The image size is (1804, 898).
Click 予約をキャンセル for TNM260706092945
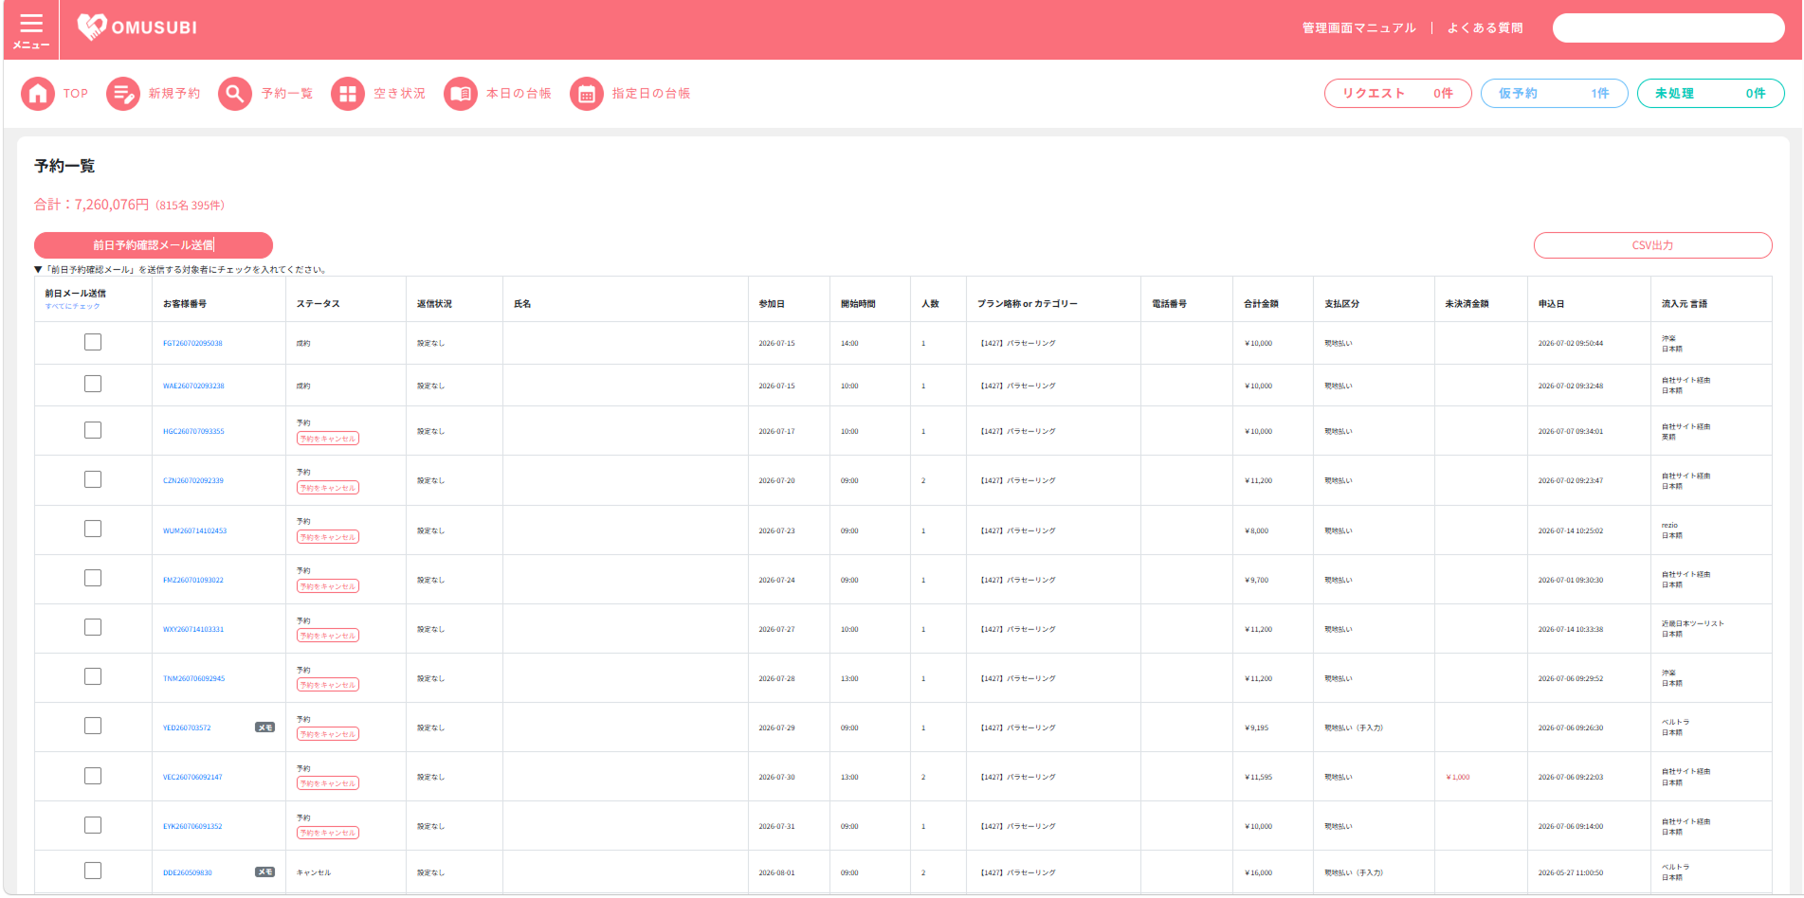point(328,685)
